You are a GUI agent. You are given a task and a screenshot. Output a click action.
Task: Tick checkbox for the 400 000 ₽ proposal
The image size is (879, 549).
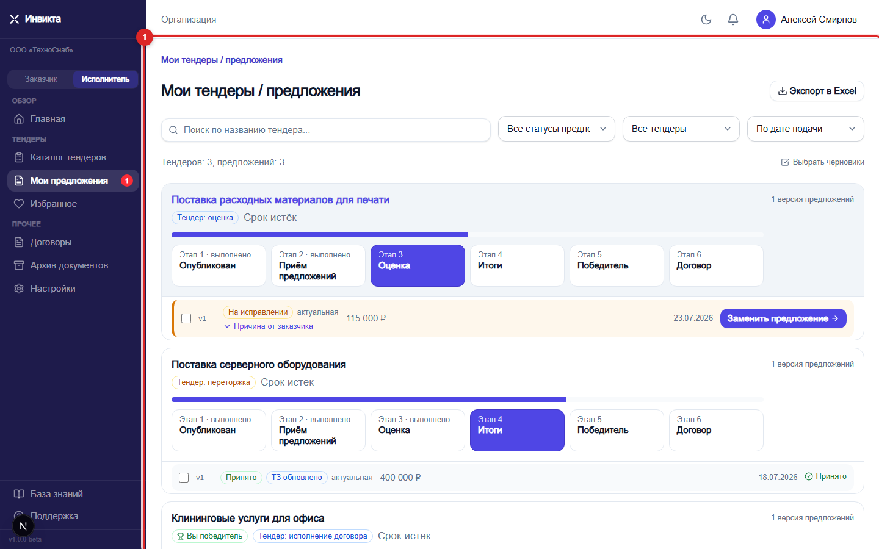184,478
